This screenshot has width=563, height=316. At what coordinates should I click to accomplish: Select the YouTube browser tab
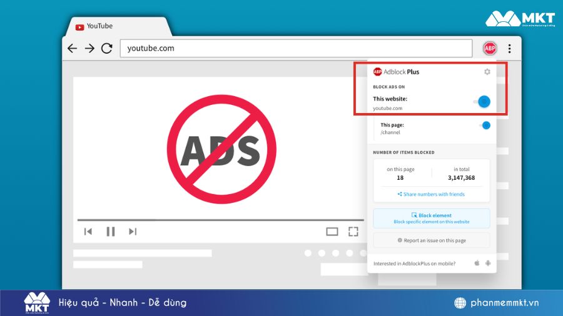point(117,26)
